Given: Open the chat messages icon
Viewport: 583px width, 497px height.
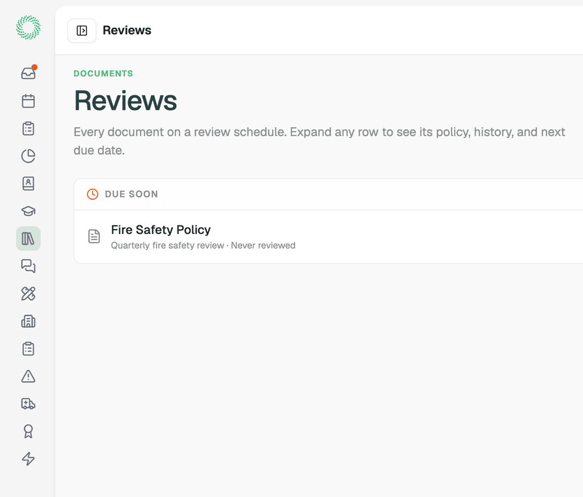Looking at the screenshot, I should coord(28,266).
